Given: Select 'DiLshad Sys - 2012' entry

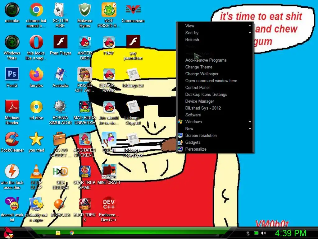Looking at the screenshot, I should point(215,108).
